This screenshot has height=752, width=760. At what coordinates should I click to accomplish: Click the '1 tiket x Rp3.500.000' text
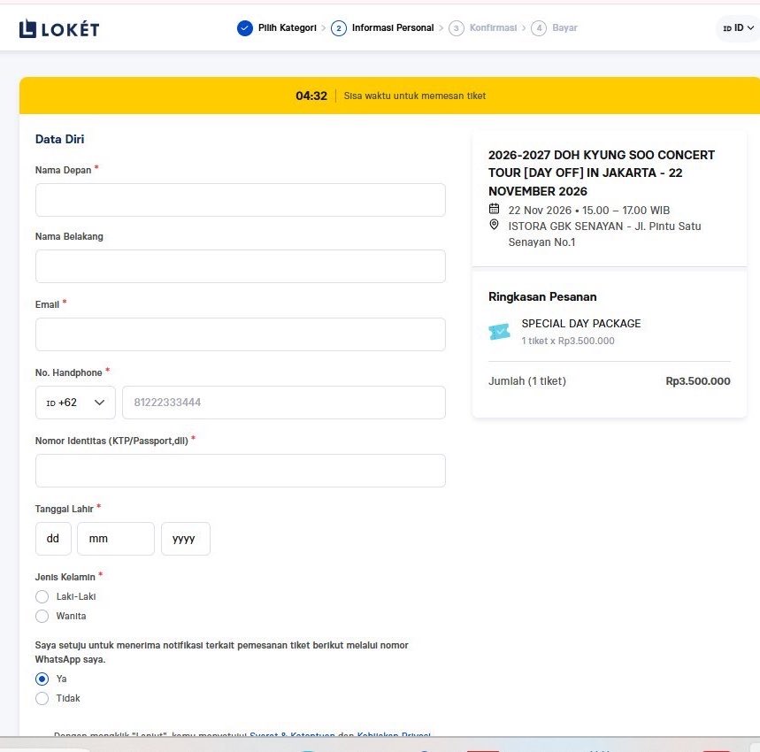pos(568,341)
